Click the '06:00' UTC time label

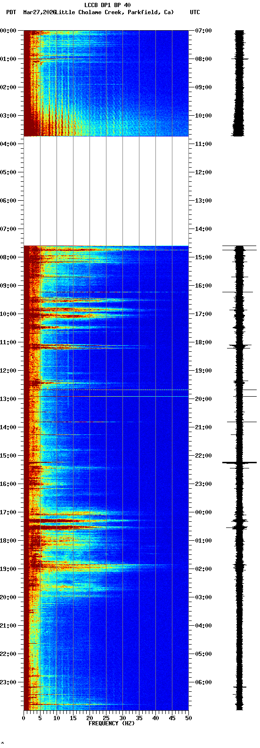[x=203, y=682]
